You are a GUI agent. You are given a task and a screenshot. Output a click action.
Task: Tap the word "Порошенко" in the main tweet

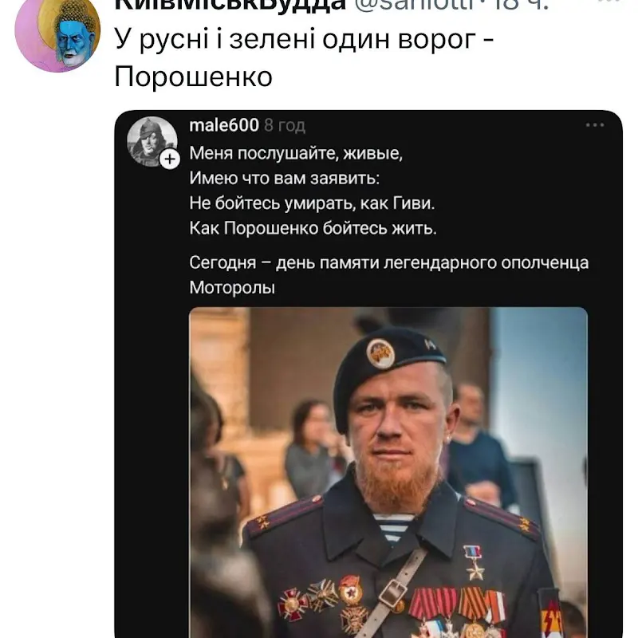click(194, 77)
